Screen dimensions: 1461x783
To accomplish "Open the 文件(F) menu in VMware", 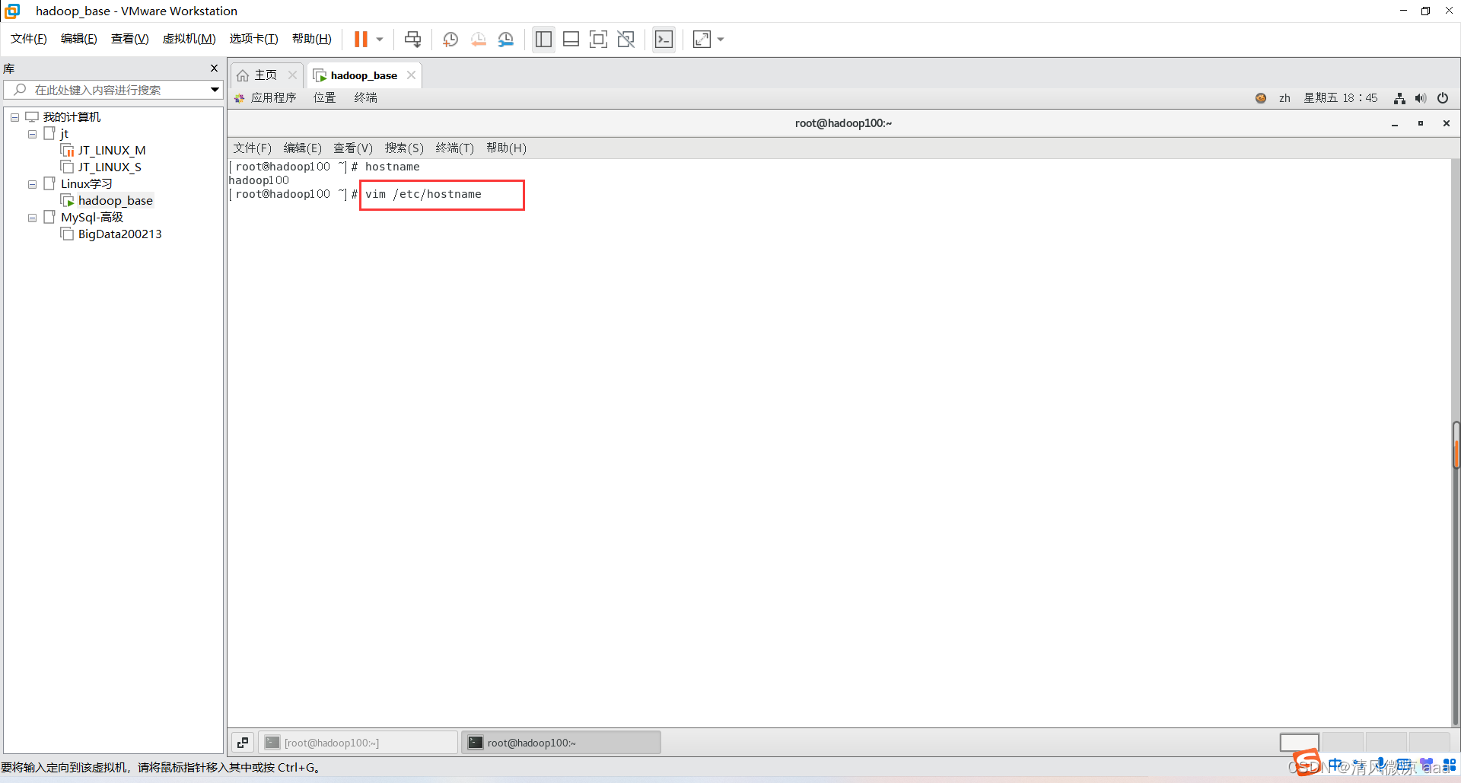I will [29, 39].
